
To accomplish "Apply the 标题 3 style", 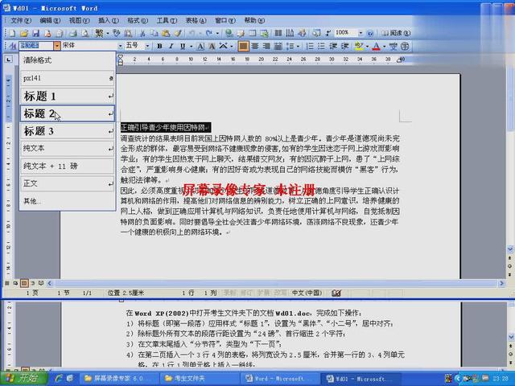I will 68,131.
